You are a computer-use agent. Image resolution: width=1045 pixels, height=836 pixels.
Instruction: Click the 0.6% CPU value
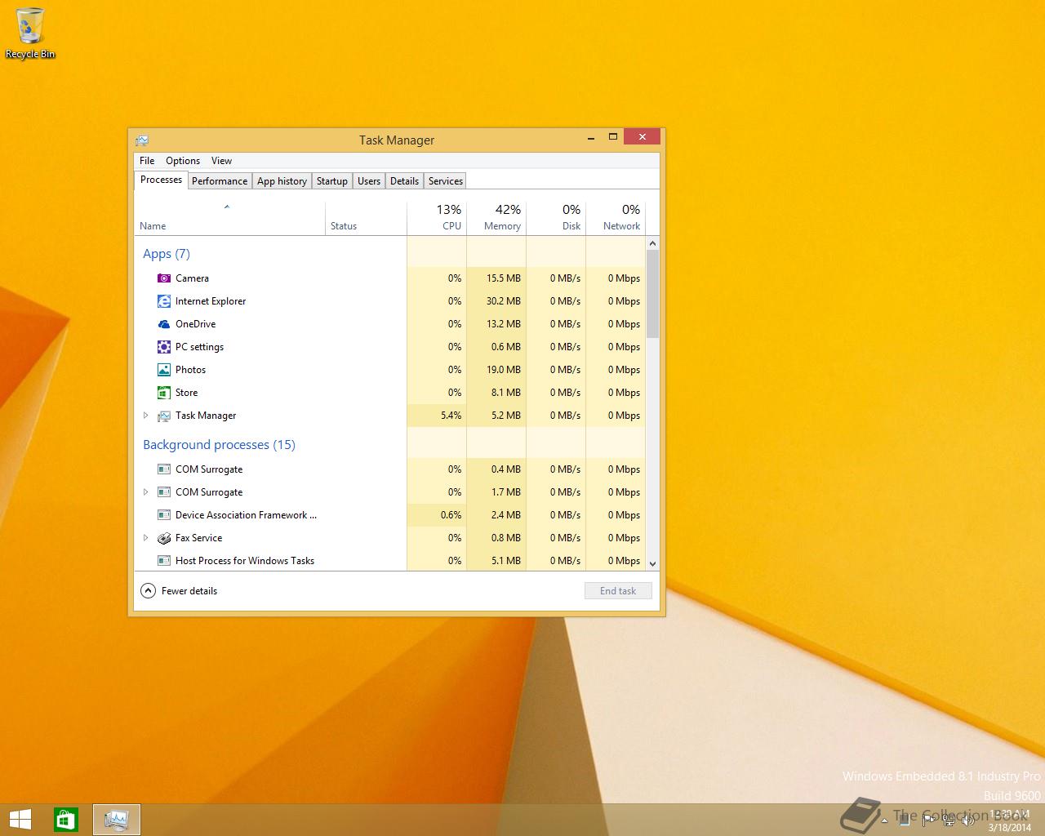[x=451, y=515]
